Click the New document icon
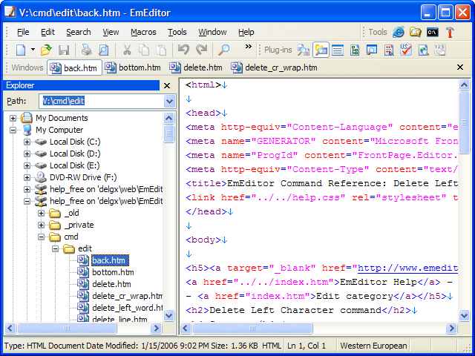The image size is (475, 356). (x=21, y=50)
